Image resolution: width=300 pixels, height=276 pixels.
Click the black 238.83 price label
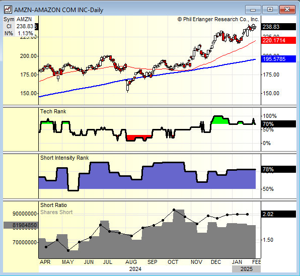point(278,27)
